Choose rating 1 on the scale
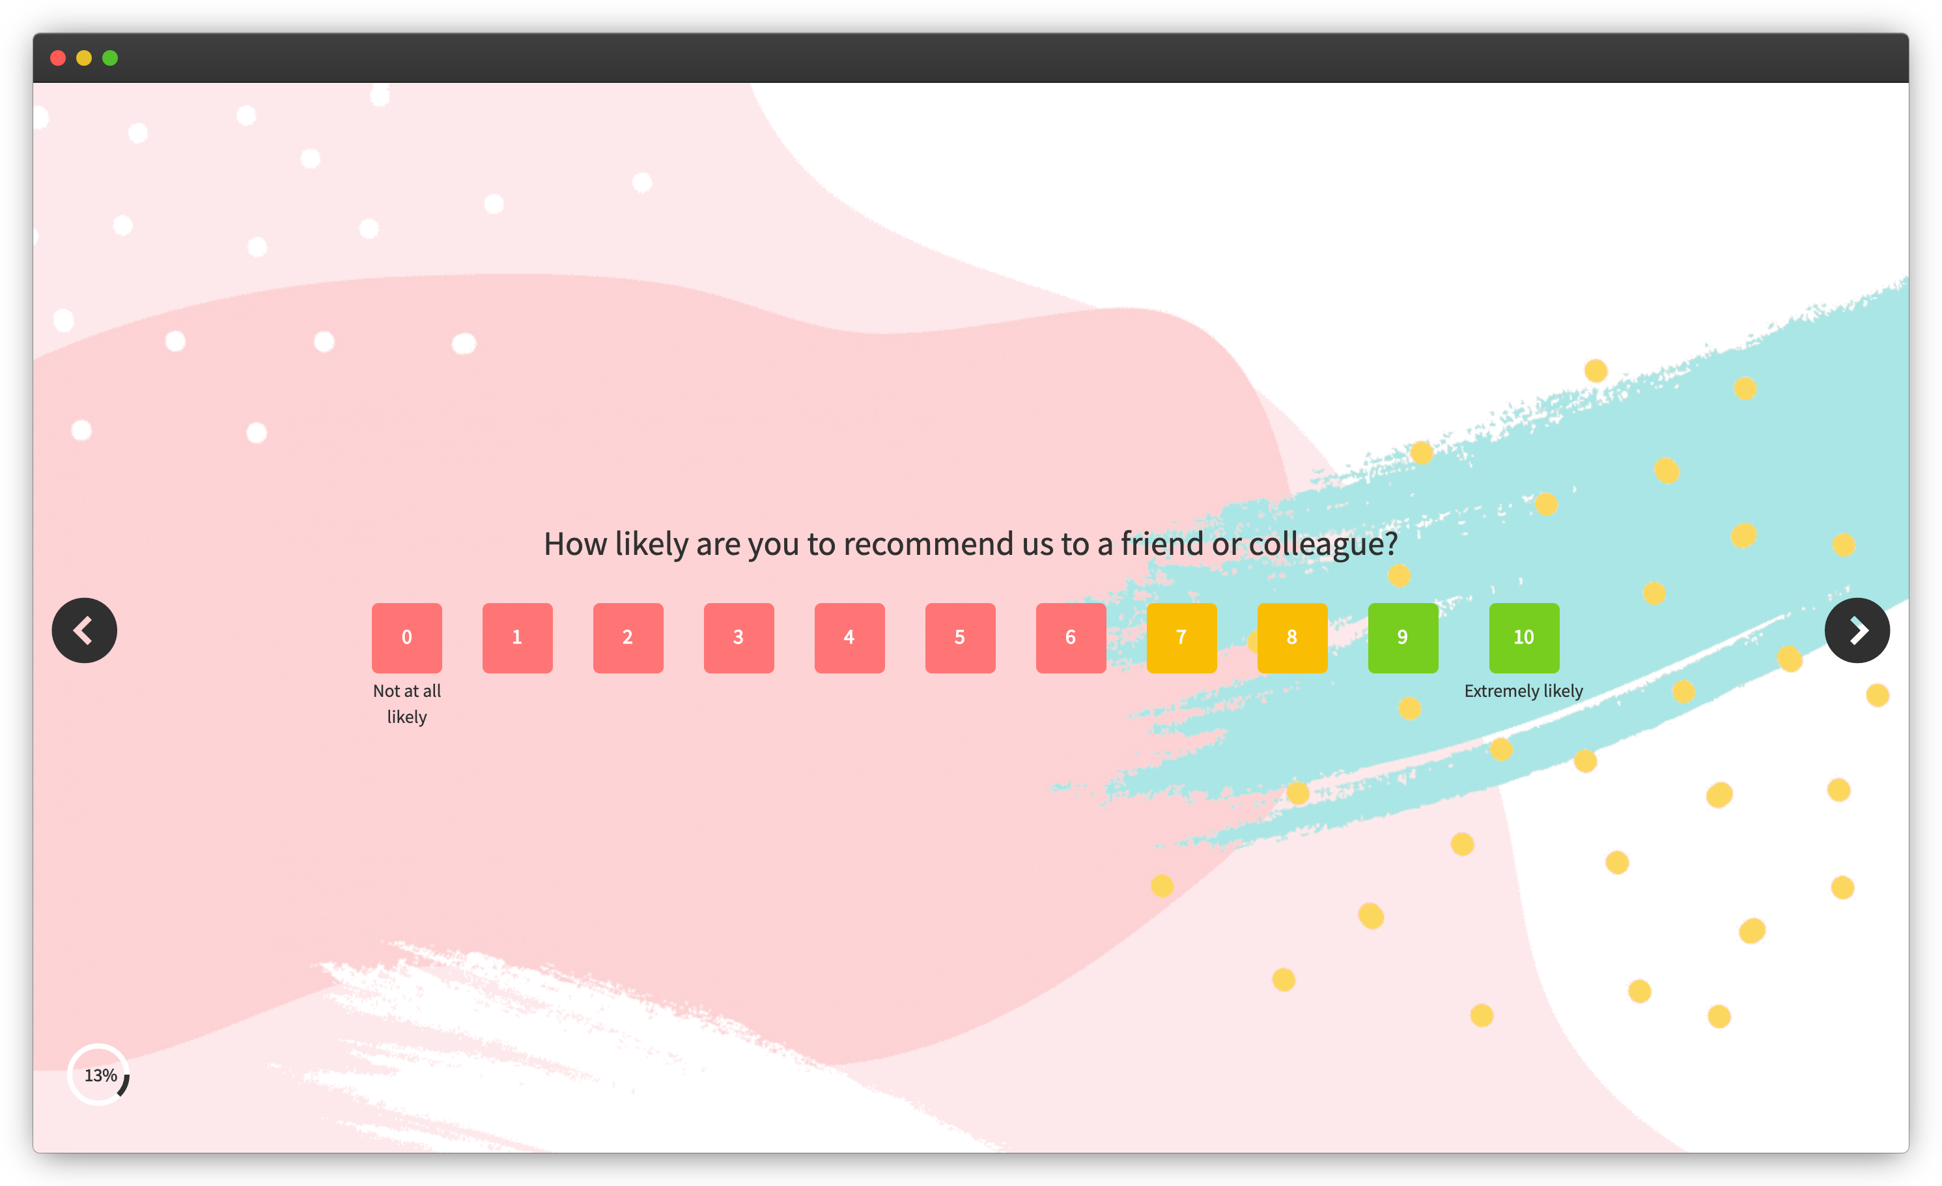Viewport: 1942px width, 1186px height. click(x=517, y=638)
